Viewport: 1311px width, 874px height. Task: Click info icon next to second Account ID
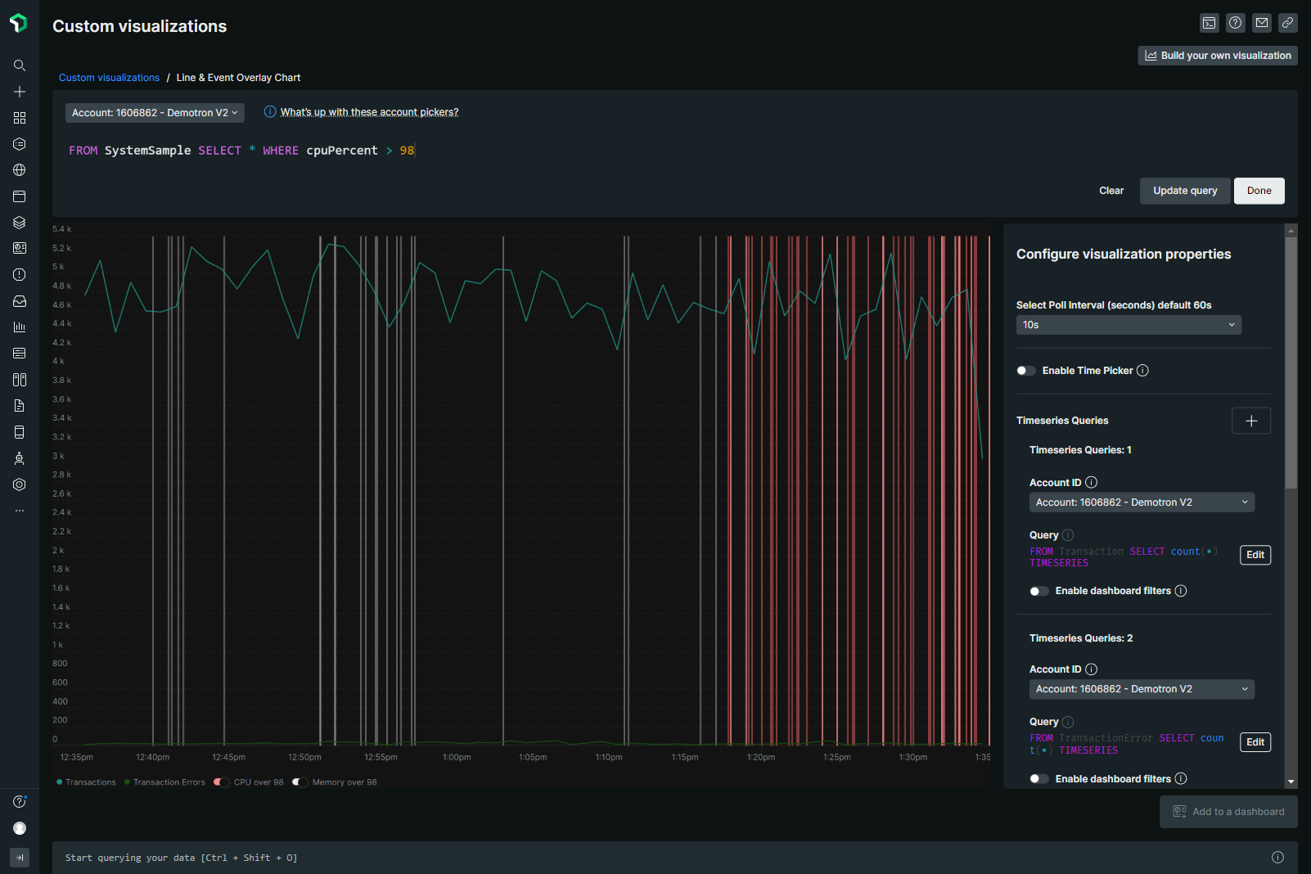coord(1092,669)
